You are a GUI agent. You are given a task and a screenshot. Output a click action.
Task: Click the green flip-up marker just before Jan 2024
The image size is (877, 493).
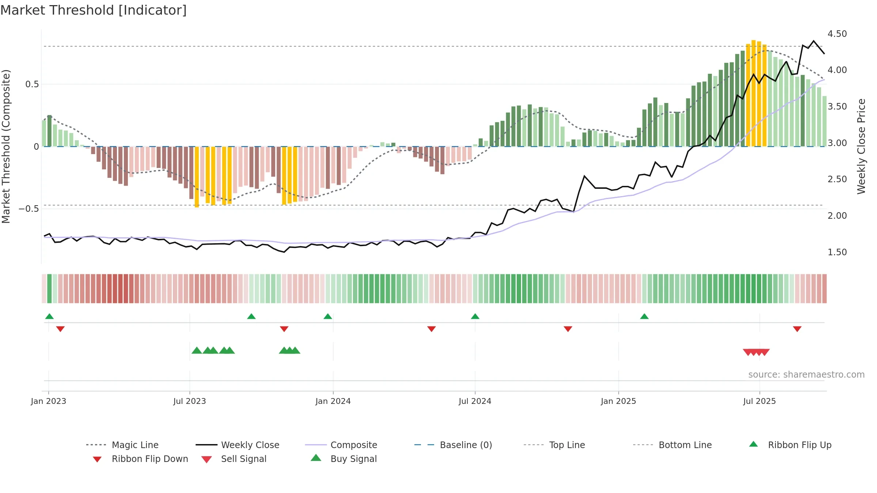tap(328, 316)
